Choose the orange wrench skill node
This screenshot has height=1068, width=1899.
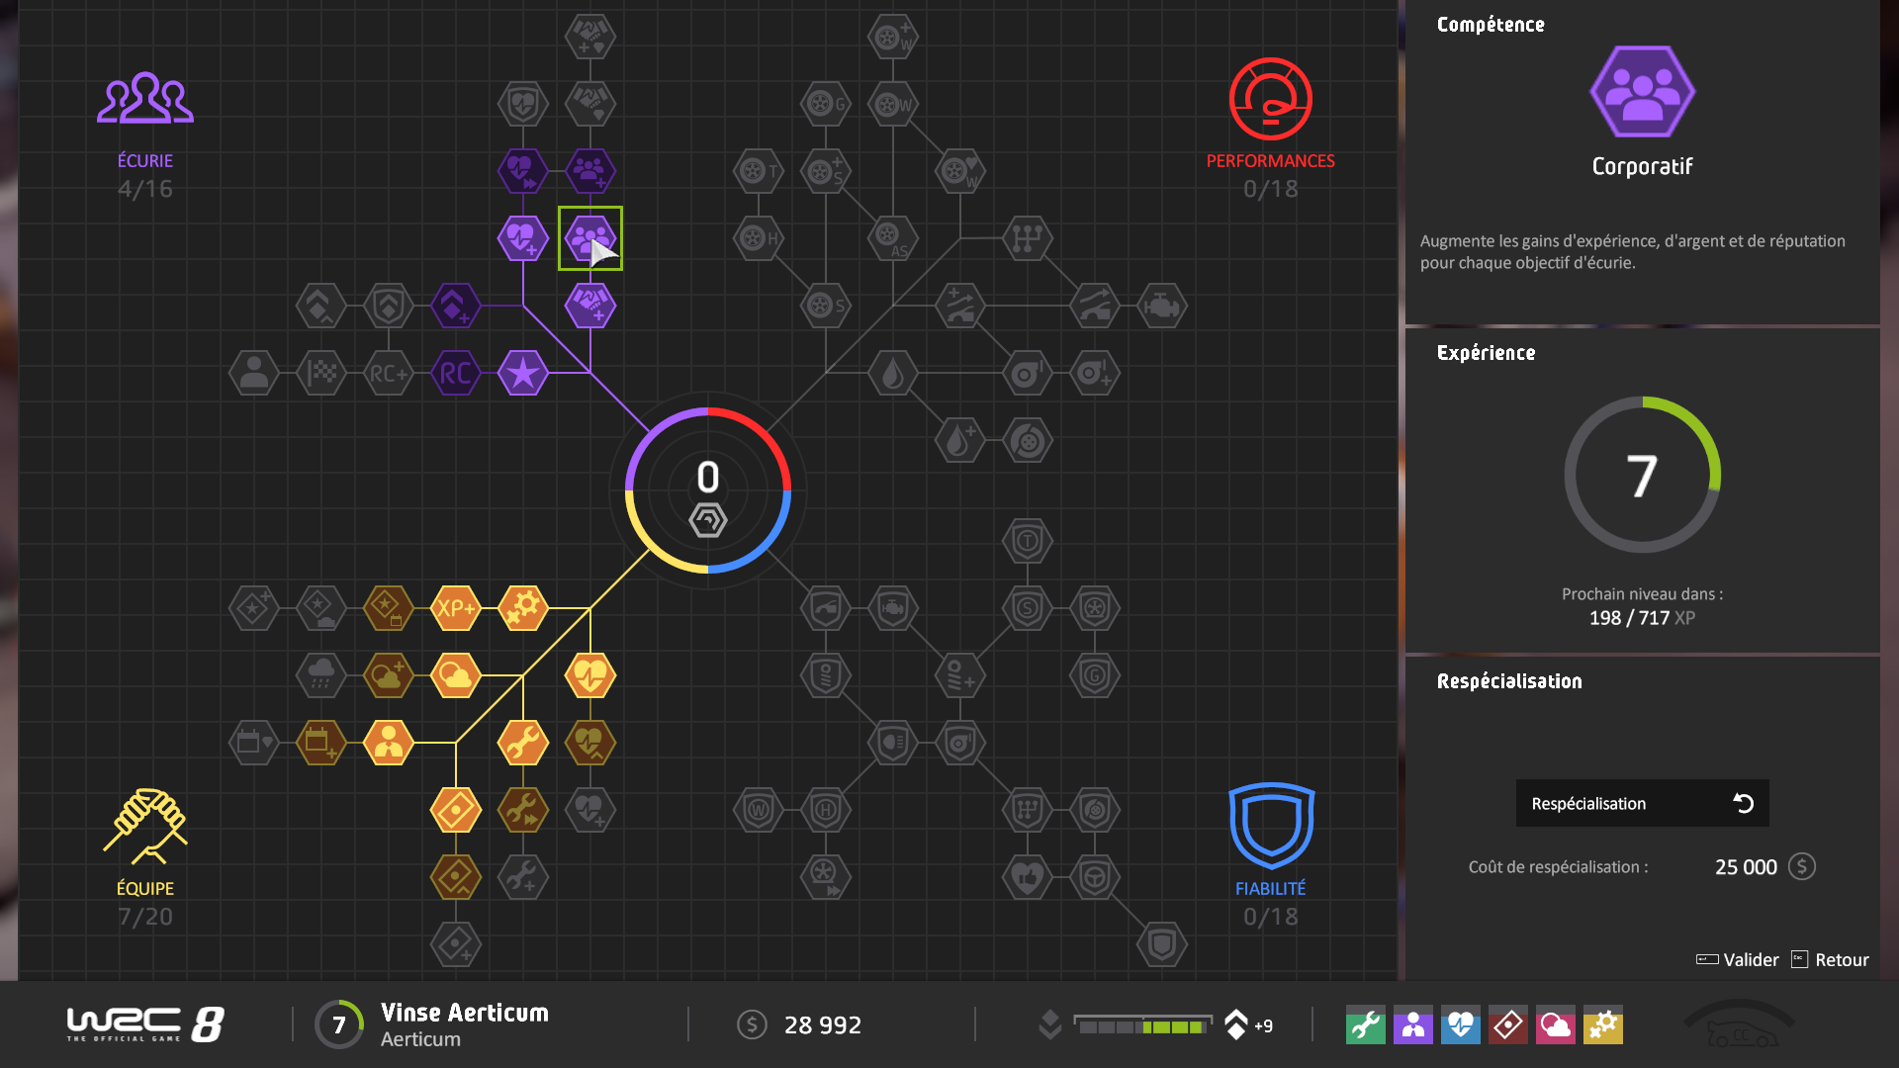click(523, 743)
